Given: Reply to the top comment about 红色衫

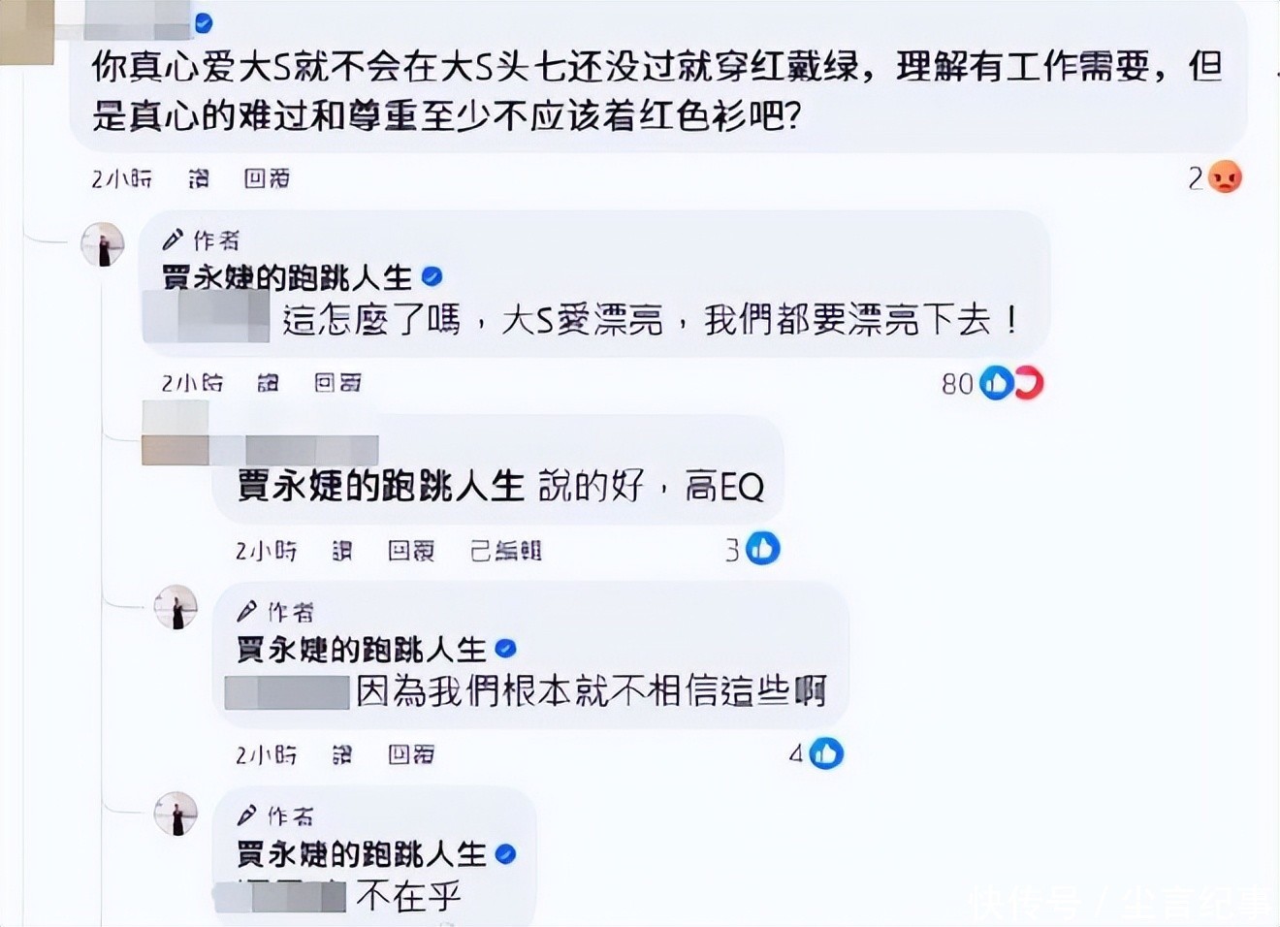Looking at the screenshot, I should tap(267, 178).
